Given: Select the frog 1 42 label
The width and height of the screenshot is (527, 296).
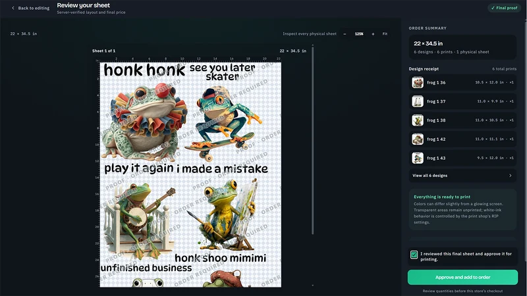Looking at the screenshot, I should tap(436, 139).
